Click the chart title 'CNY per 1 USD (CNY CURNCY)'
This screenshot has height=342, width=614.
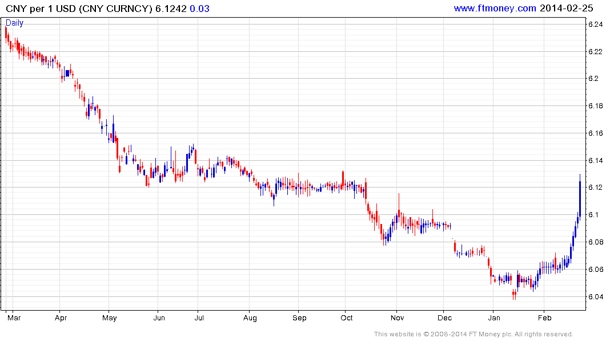79,9
